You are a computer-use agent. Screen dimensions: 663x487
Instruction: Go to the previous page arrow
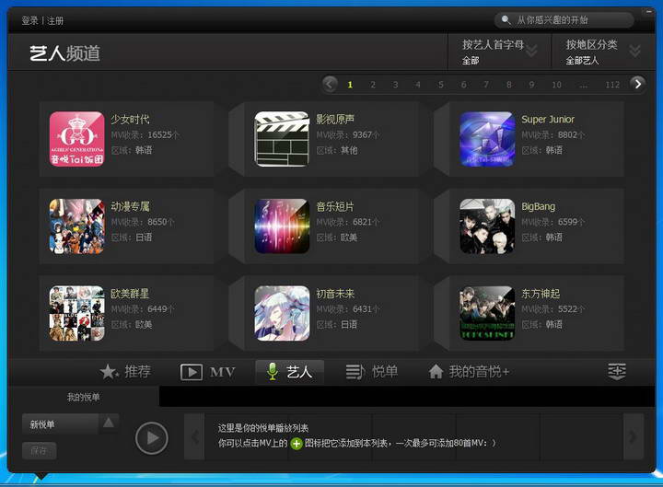pyautogui.click(x=330, y=84)
